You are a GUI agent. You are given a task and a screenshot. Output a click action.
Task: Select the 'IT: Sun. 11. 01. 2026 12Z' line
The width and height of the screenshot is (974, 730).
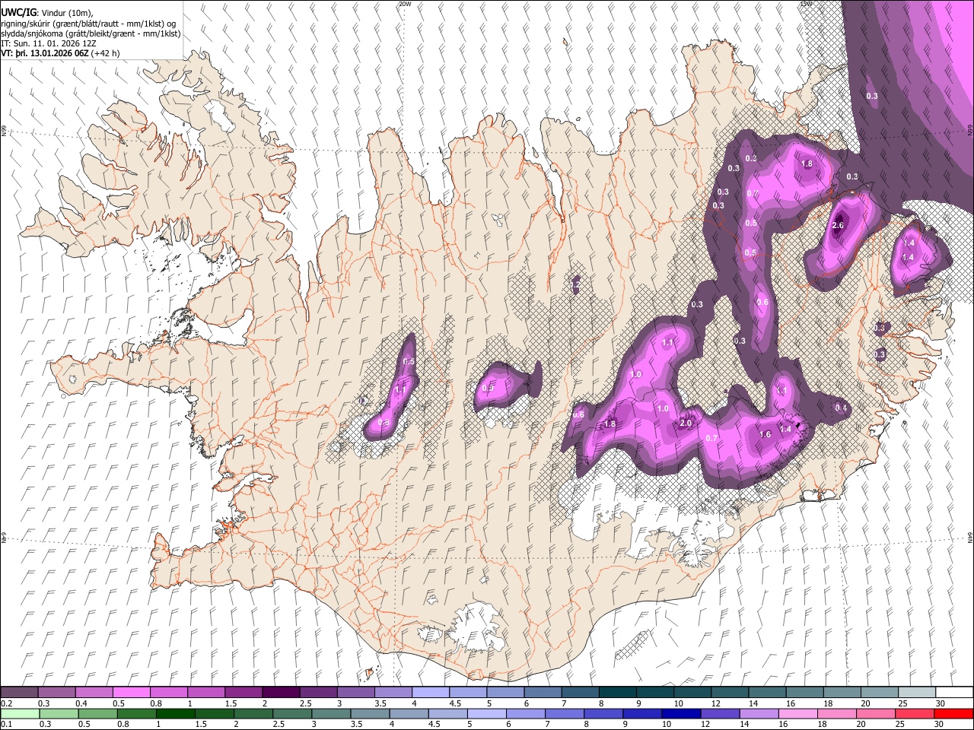pyautogui.click(x=49, y=43)
